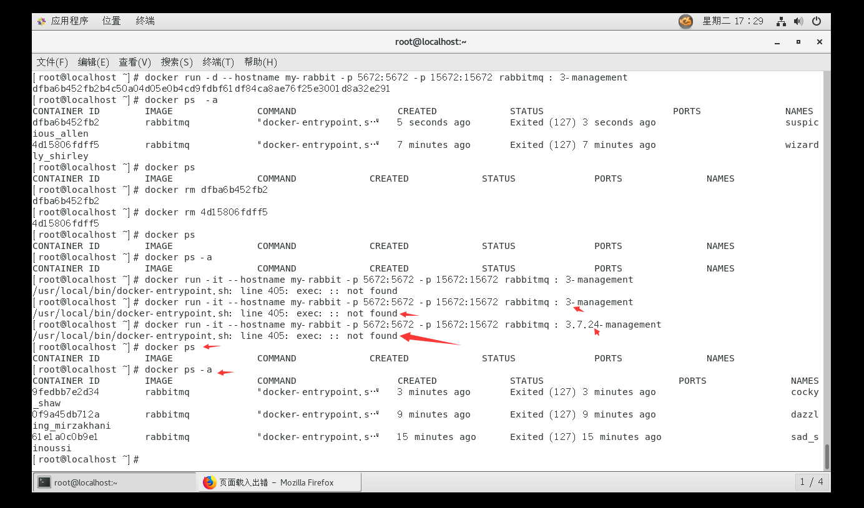The image size is (864, 508).
Task: Click the terminal's vertical scrollbar thumb
Action: pos(827,456)
